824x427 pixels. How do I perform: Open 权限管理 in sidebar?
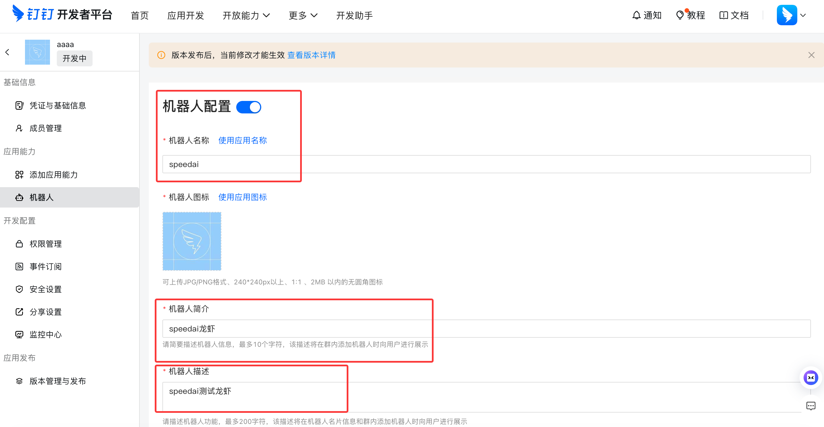click(x=69, y=244)
